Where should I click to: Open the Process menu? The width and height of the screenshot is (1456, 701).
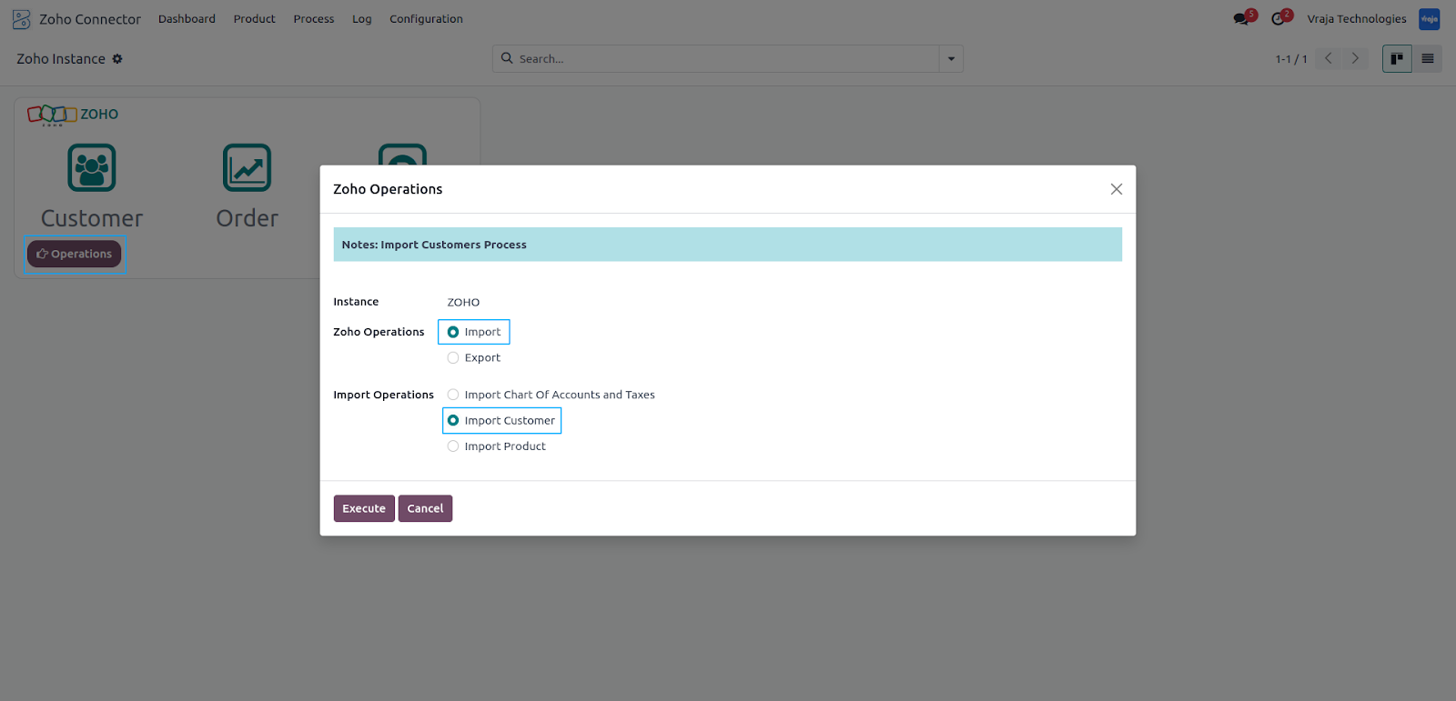[x=314, y=19]
